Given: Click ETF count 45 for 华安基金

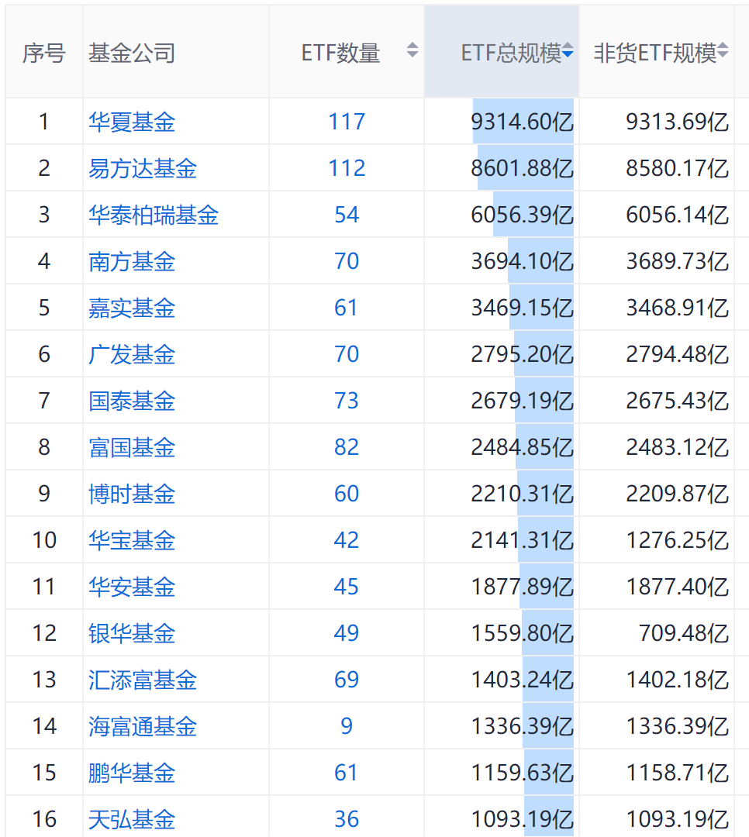Looking at the screenshot, I should 347,586.
